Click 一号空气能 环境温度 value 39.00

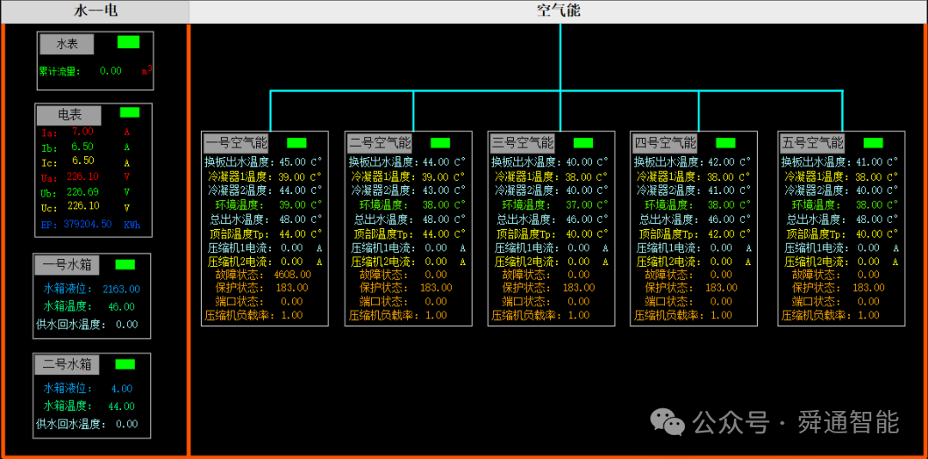[x=293, y=204]
